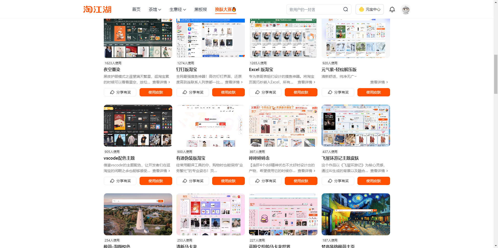The width and height of the screenshot is (498, 248).
Task: Apply 夜空墨染 skin with 使用皮肤
Action: [156, 92]
